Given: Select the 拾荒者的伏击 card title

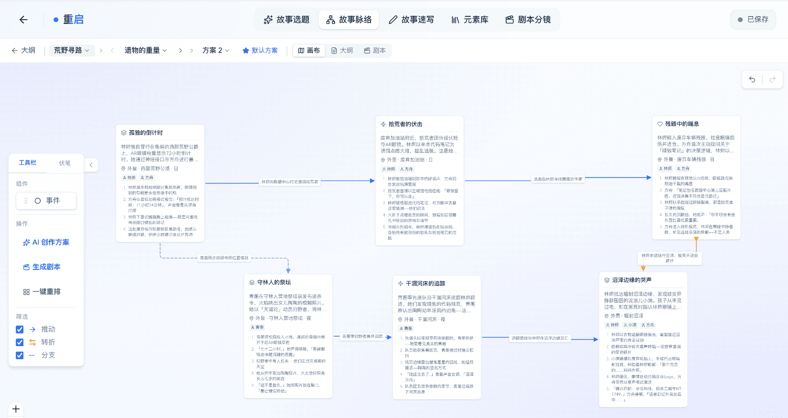Looking at the screenshot, I should (405, 124).
